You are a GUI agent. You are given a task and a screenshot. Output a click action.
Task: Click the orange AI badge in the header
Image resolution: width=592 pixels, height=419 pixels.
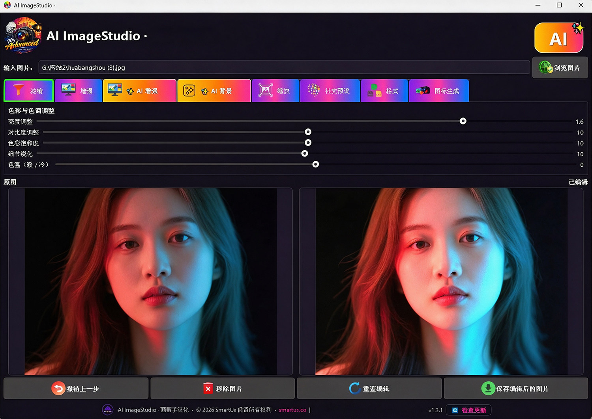tap(559, 38)
